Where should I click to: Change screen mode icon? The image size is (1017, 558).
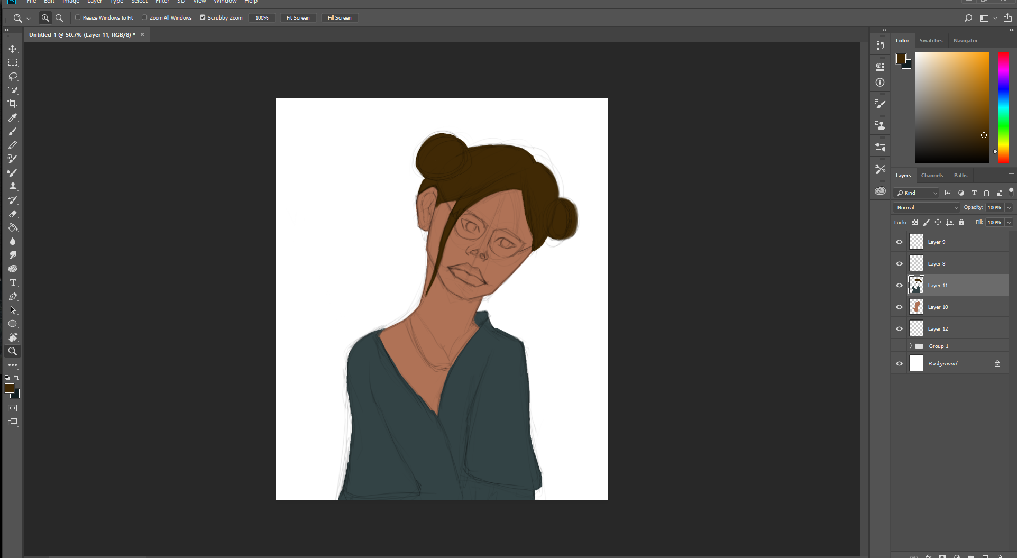click(x=13, y=422)
